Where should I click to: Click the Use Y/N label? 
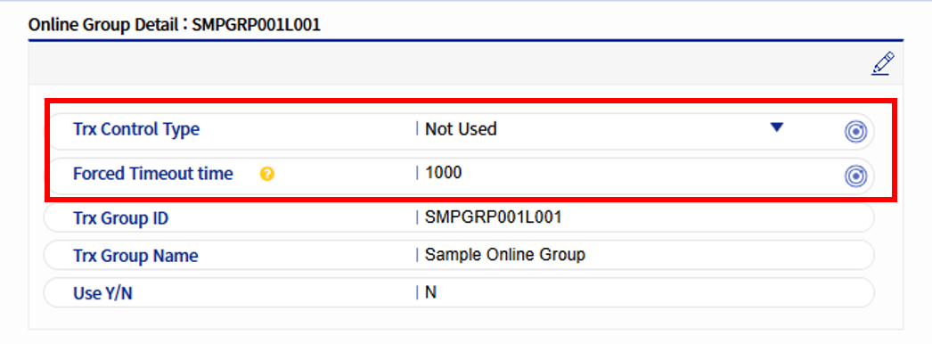(x=102, y=293)
